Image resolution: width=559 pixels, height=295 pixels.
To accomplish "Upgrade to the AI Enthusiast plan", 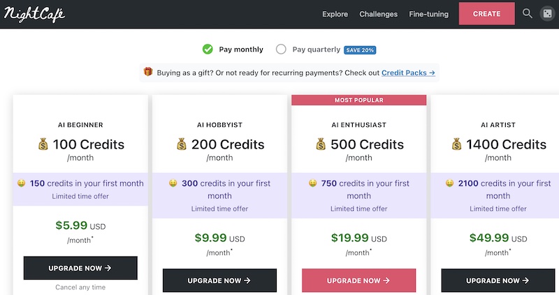I will (358, 280).
